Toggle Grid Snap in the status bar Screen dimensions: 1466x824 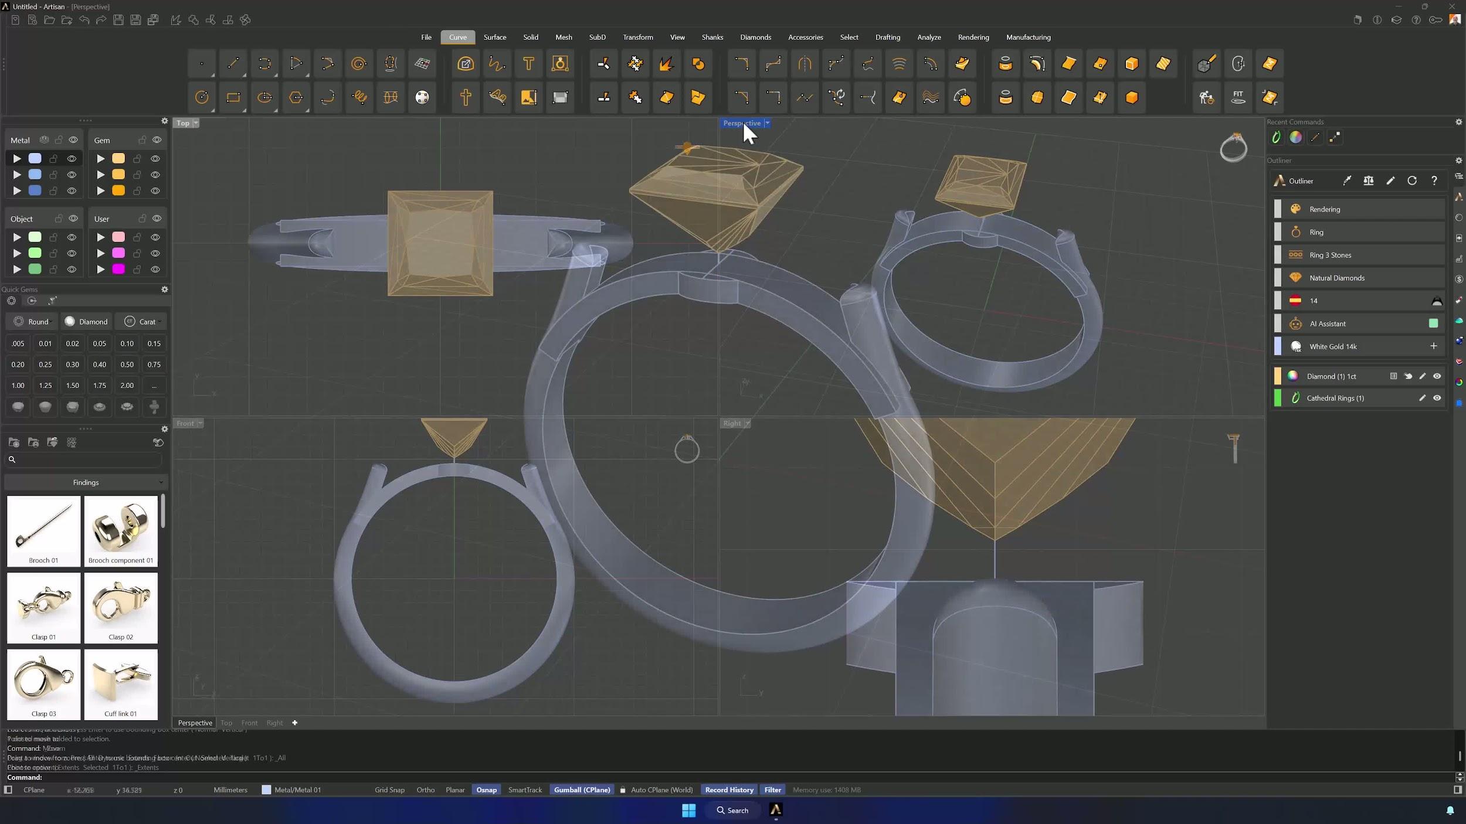click(389, 790)
